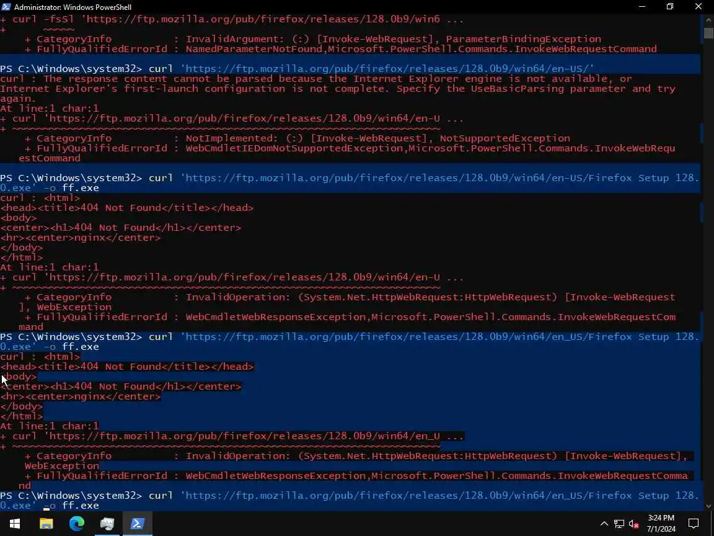Click the vertical scrollbar thumb
This screenshot has height=536, width=714.
708,33
